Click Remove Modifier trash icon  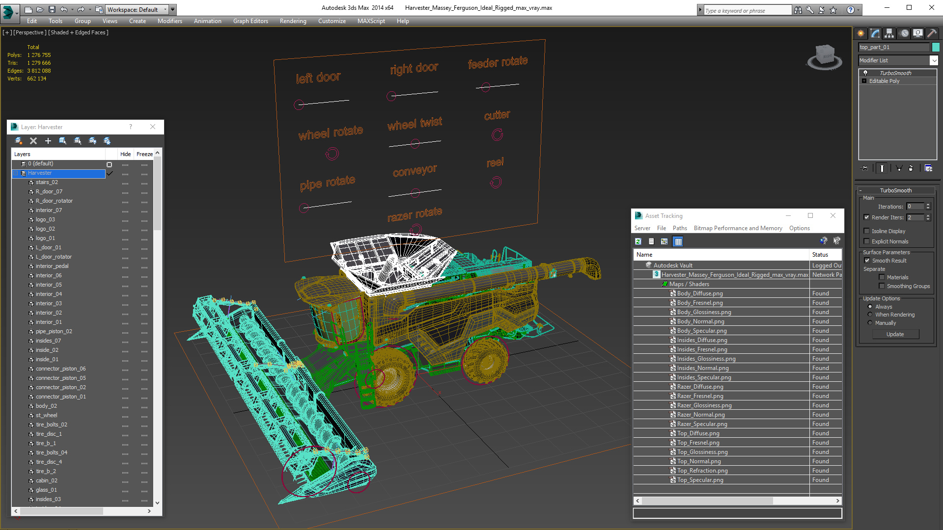click(911, 168)
